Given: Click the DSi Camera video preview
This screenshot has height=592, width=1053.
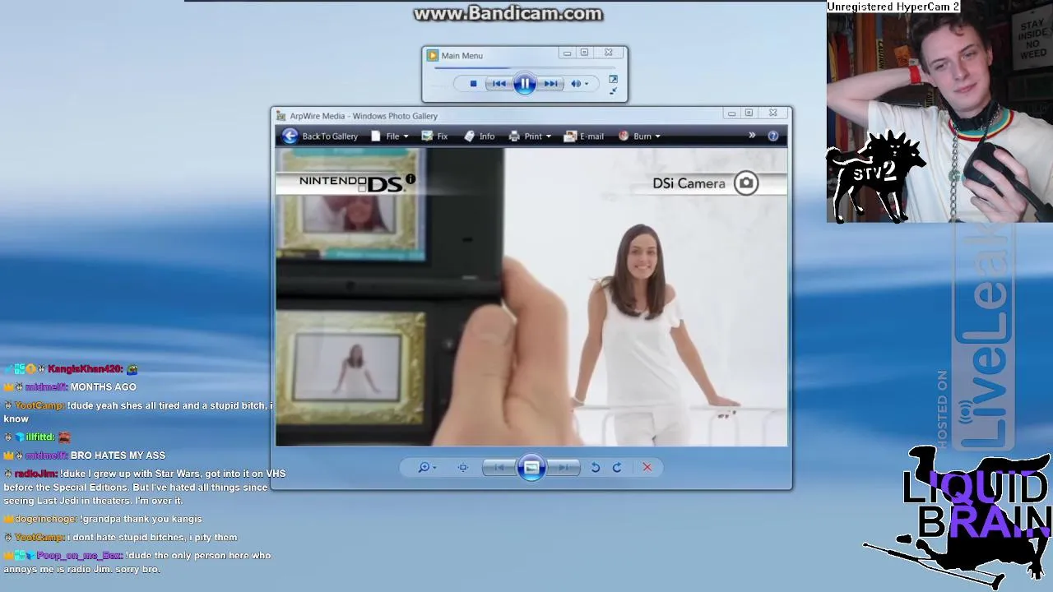Looking at the screenshot, I should [531, 297].
